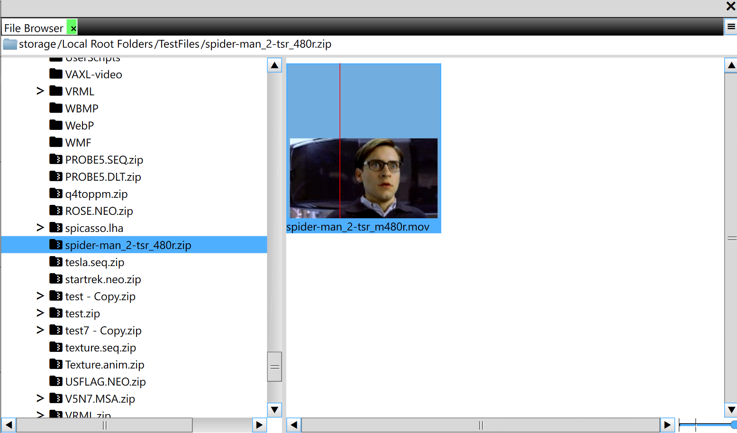This screenshot has height=433, width=737.
Task: Open the spider-man_2-tsr_m480r.mov thumbnail
Action: (x=364, y=178)
